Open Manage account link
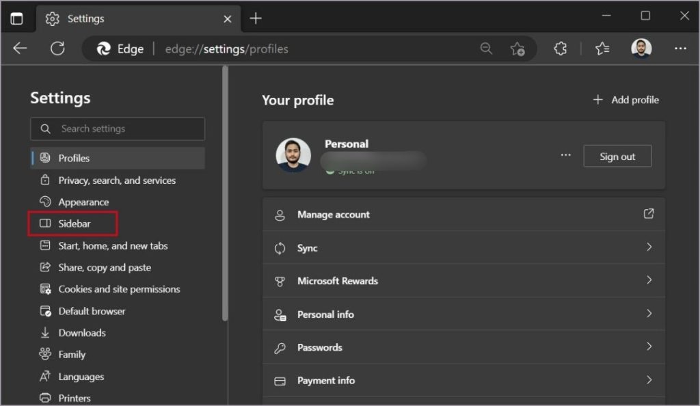 (463, 215)
